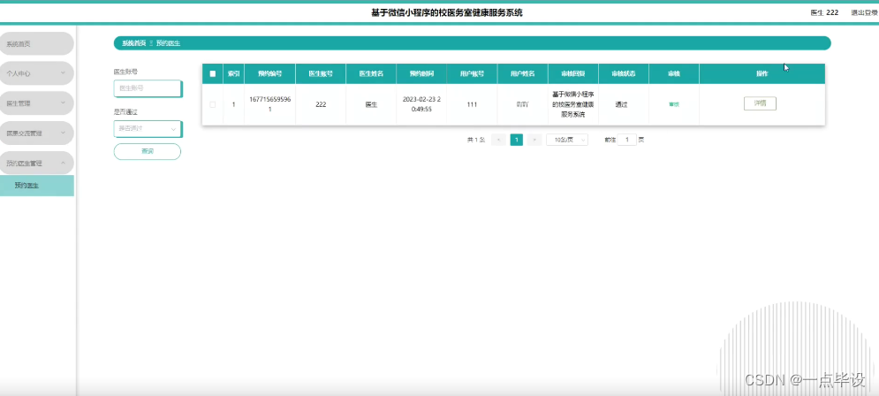Click the go-to page number input
Viewport: 879px width, 396px height.
pyautogui.click(x=626, y=140)
